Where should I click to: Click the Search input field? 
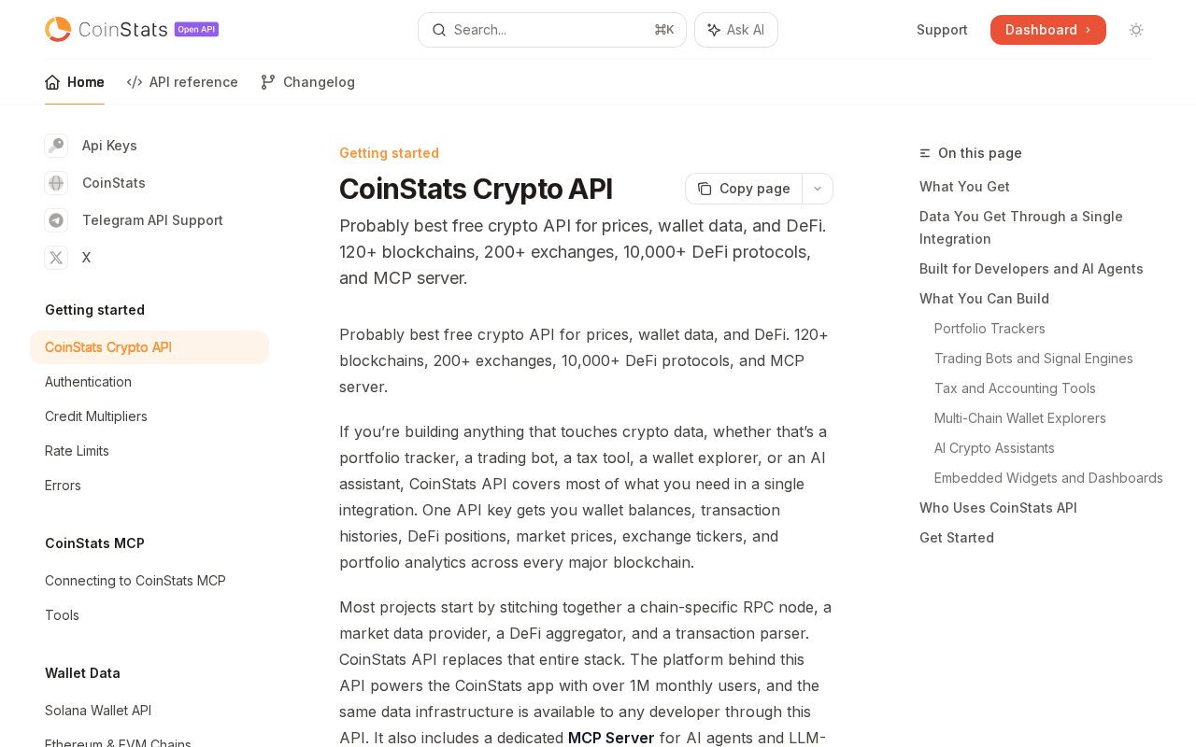(551, 30)
